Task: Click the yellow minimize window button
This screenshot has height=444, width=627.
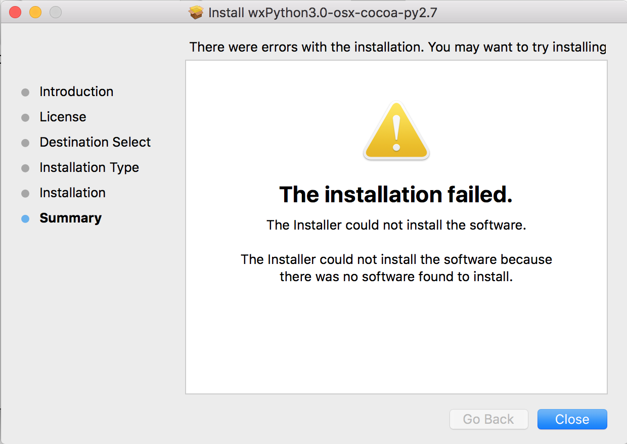Action: coord(35,12)
